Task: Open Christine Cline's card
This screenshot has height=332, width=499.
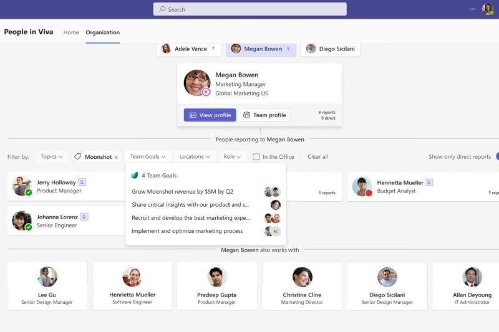Action: pos(302,286)
